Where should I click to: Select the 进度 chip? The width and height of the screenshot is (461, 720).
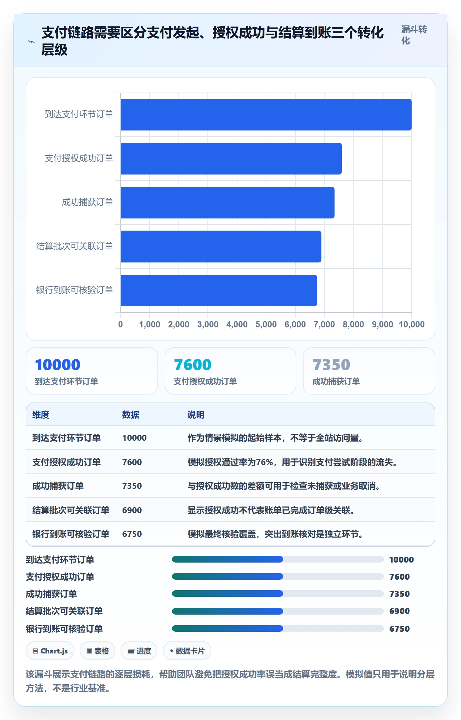point(139,651)
